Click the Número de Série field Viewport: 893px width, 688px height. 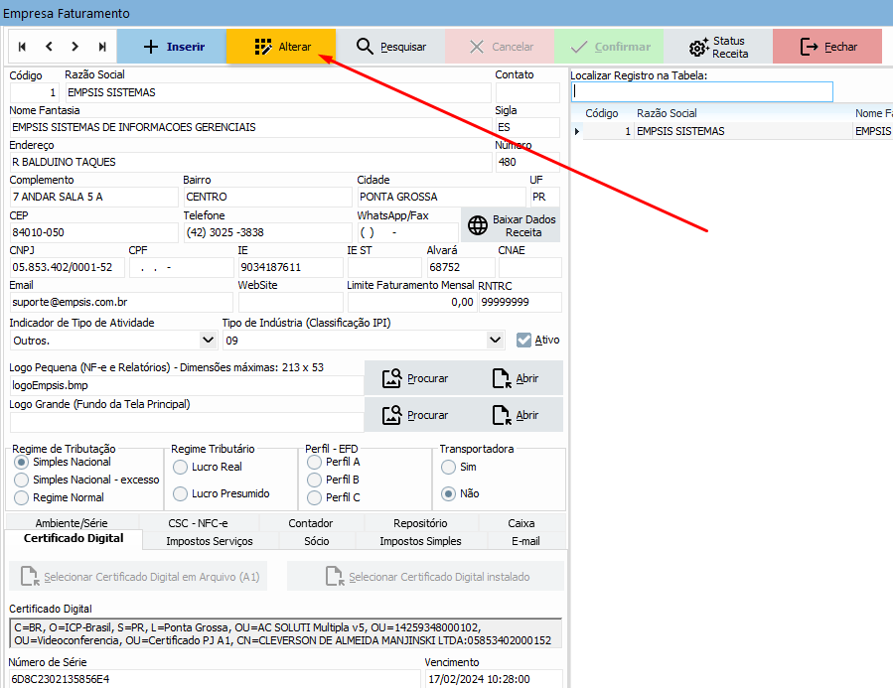(215, 679)
